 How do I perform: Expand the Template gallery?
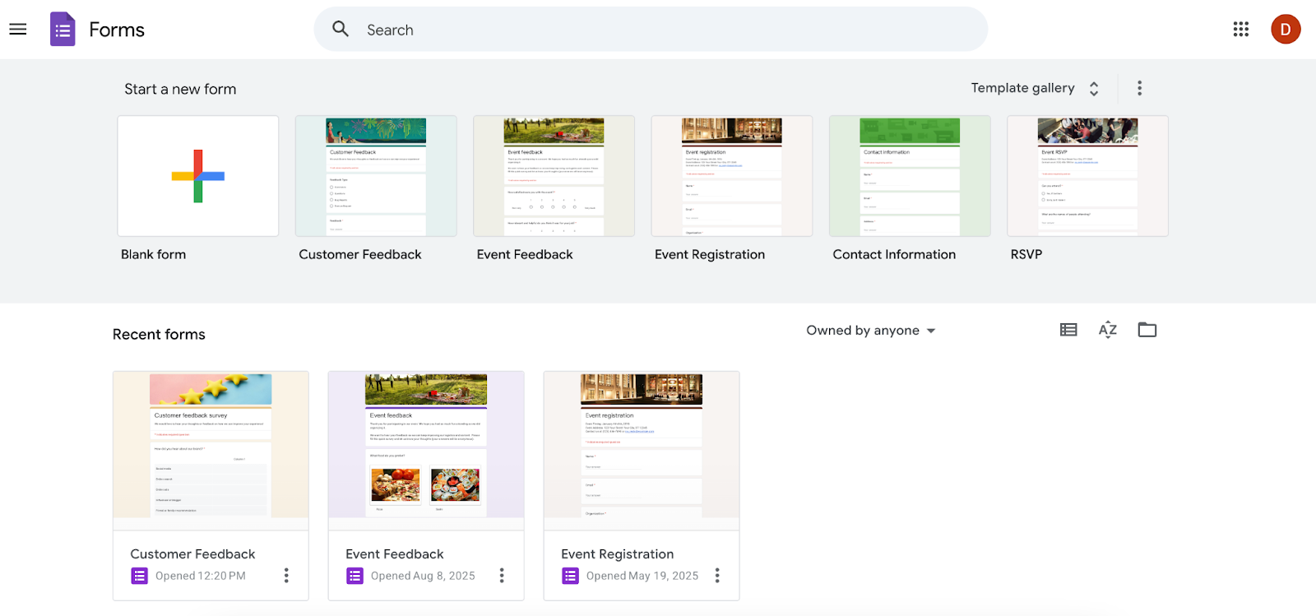1035,88
